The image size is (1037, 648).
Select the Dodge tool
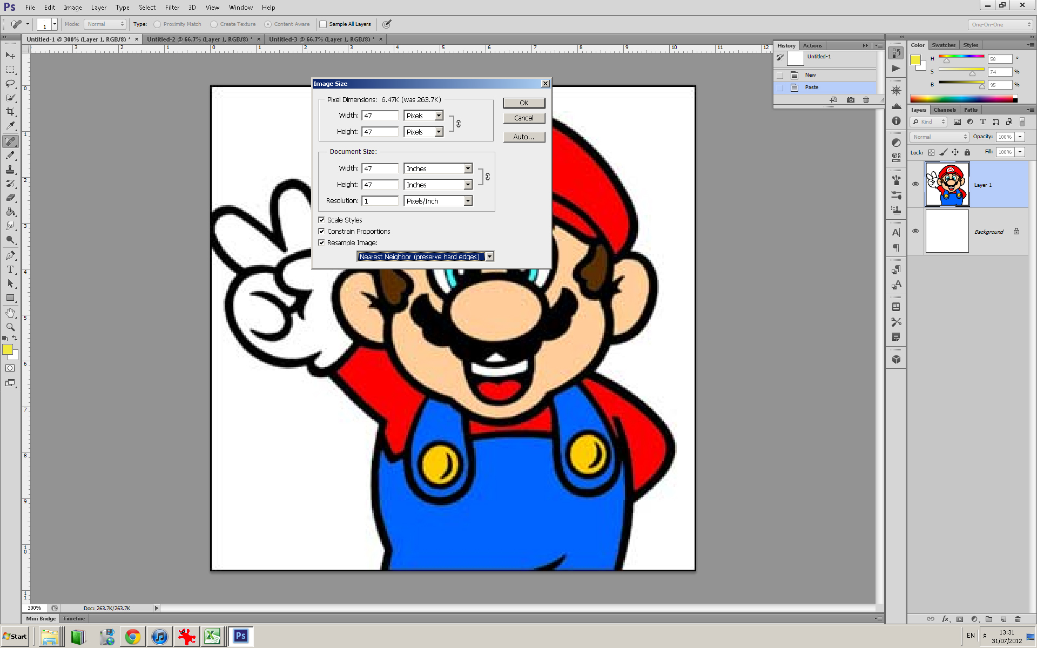[10, 240]
